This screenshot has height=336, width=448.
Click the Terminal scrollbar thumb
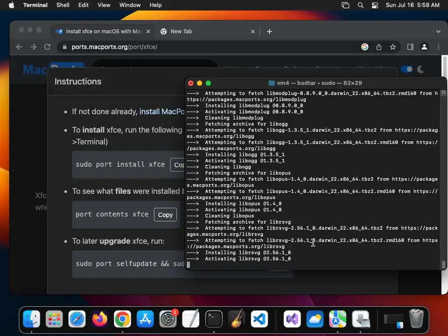[x=443, y=265]
